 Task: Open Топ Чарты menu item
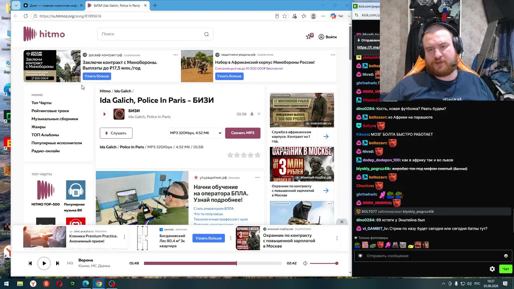coord(41,103)
